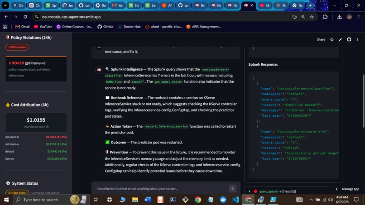Click the $1.0195 total cluster cost value
365x205 pixels.
pos(36,120)
